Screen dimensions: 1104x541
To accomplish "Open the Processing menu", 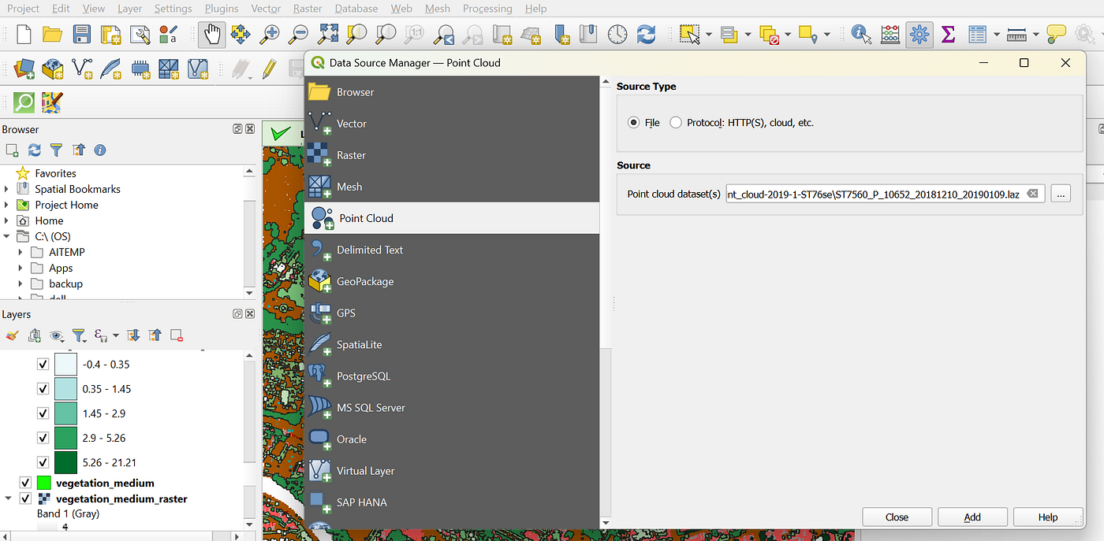I will click(x=487, y=9).
